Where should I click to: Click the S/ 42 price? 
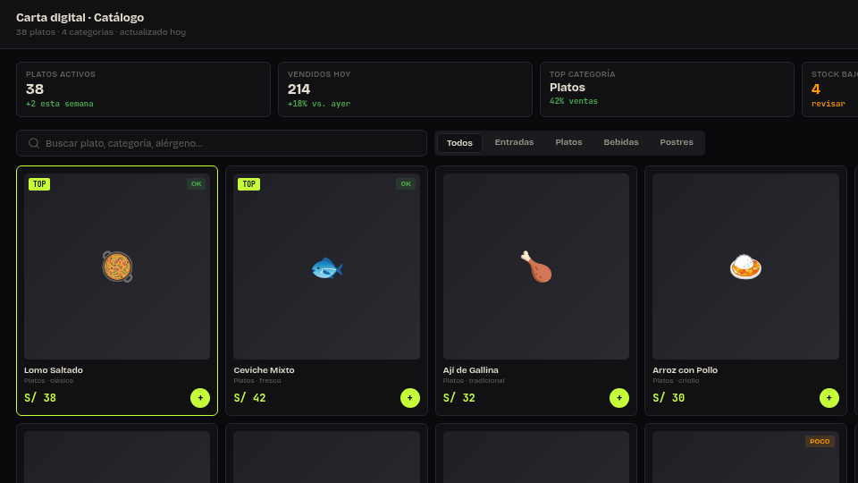pos(249,398)
